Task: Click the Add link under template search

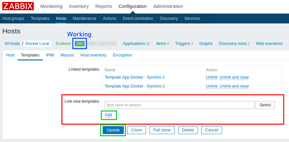Action: (x=108, y=115)
